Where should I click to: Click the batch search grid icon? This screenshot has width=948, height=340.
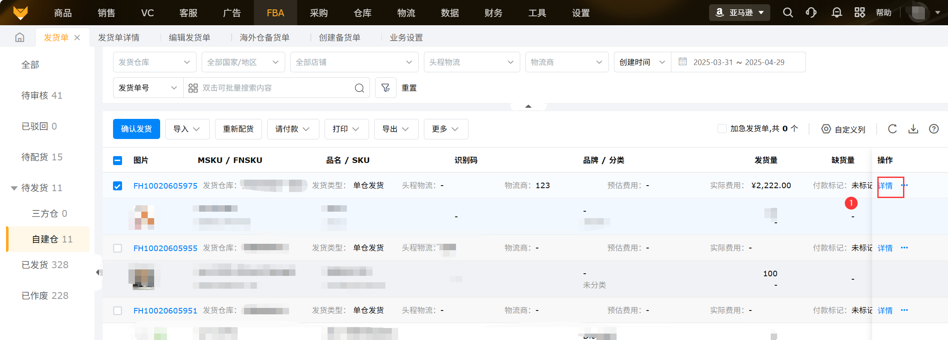click(x=193, y=88)
